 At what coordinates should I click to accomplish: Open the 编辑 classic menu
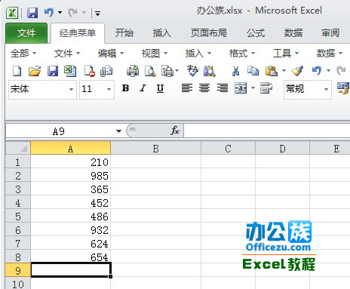click(111, 54)
